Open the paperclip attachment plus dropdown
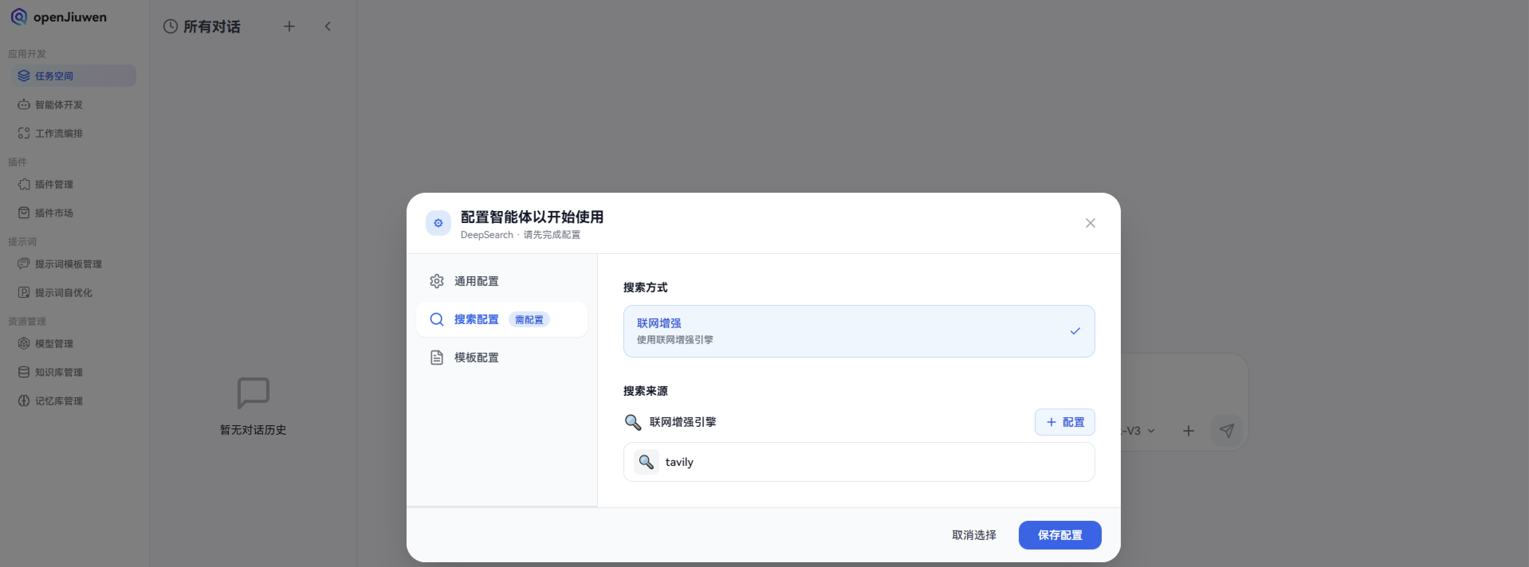The image size is (1529, 567). point(1189,430)
